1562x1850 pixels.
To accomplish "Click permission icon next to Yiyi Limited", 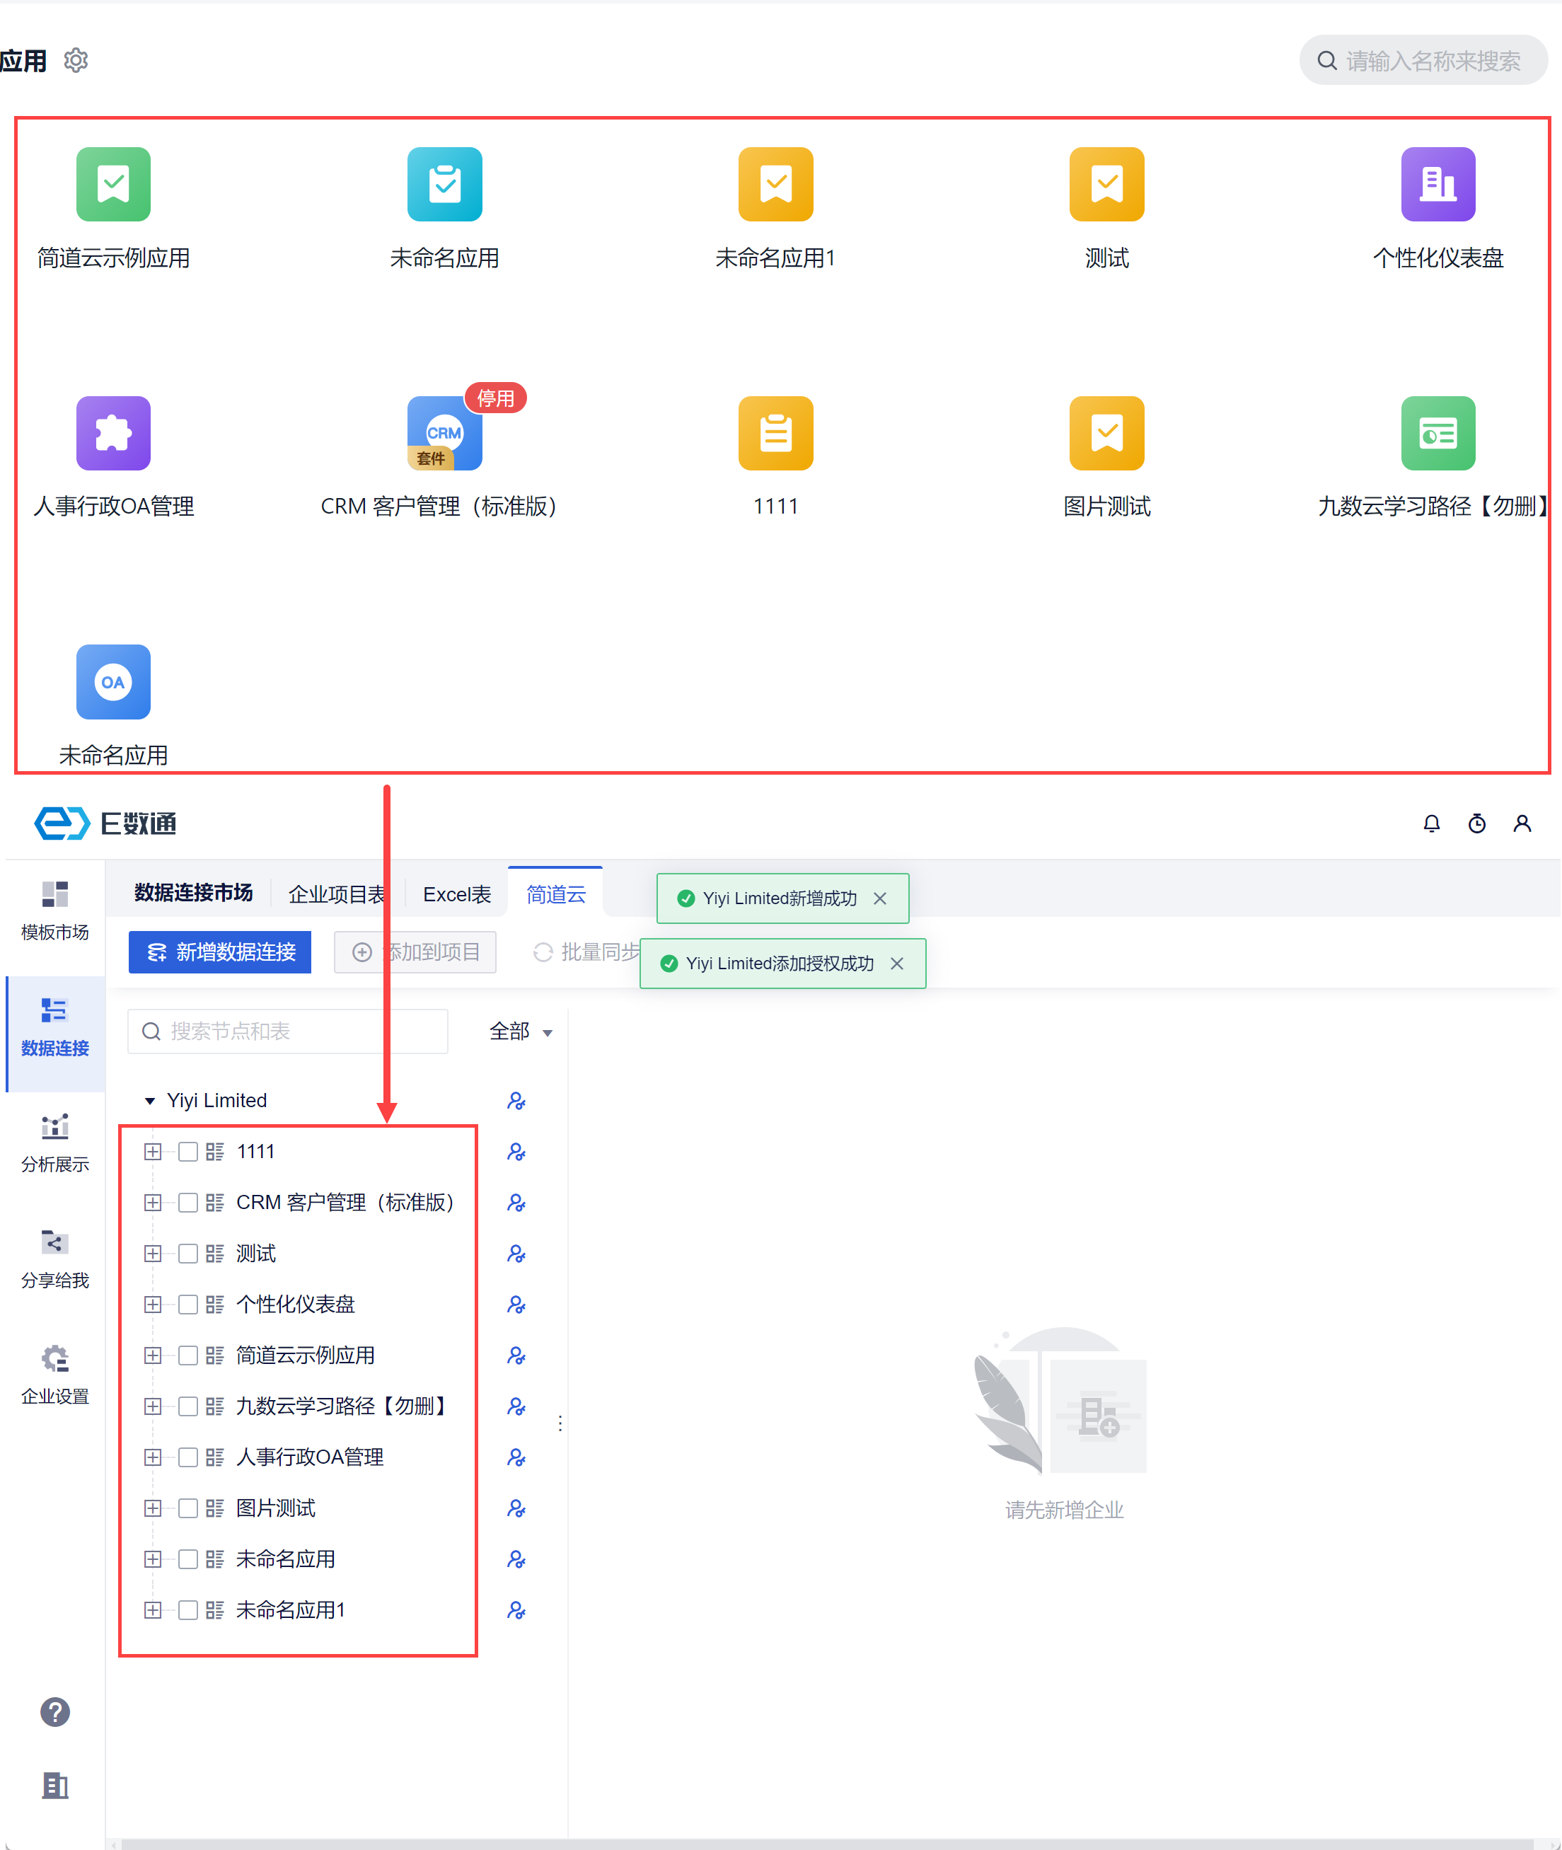I will coord(516,1100).
